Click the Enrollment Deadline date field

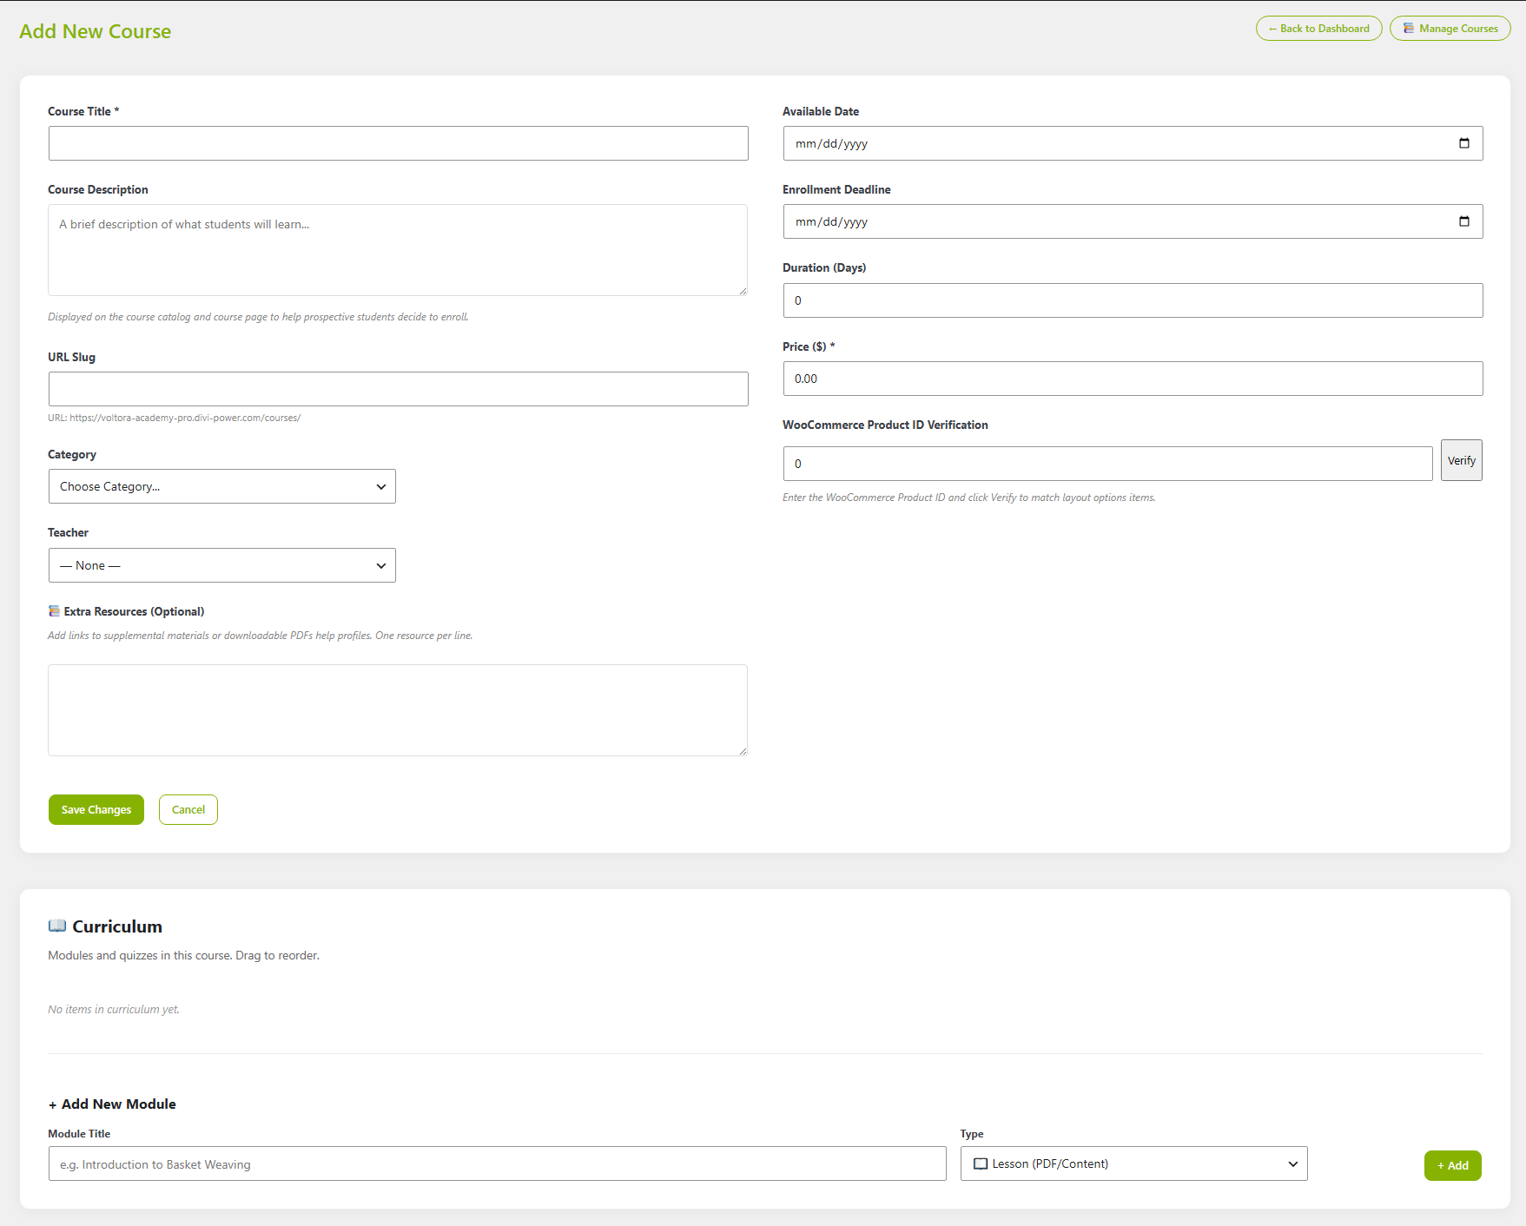(1133, 221)
